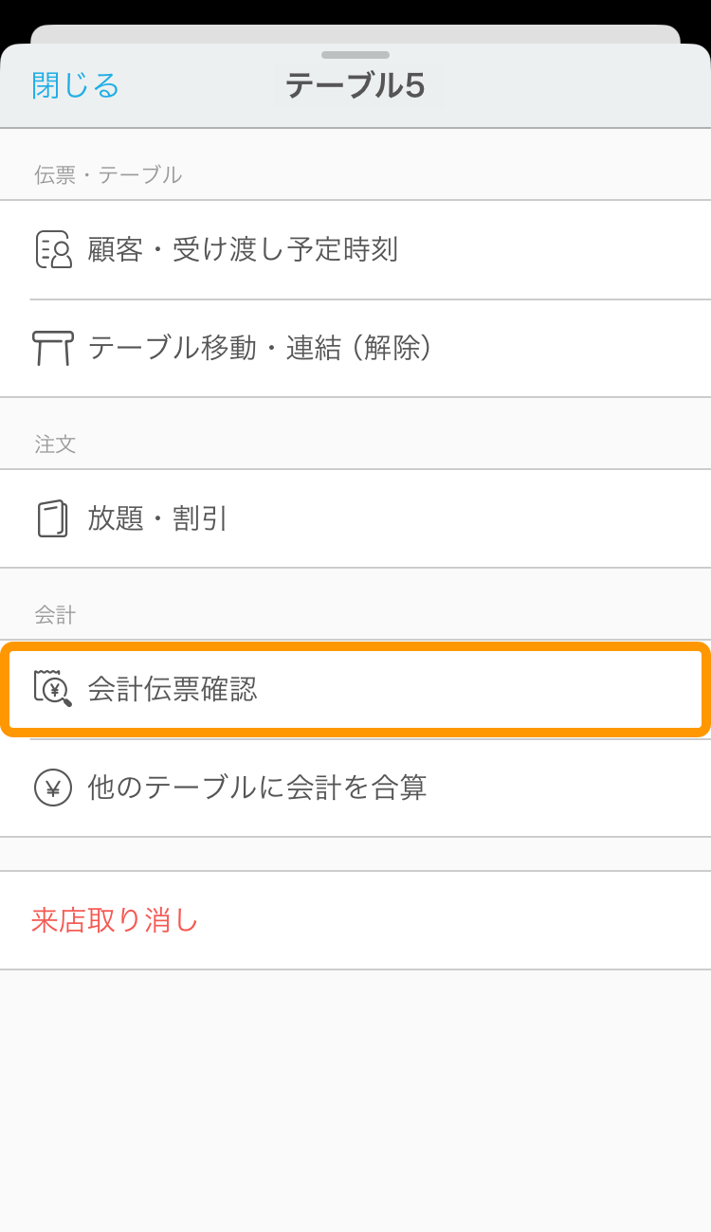Tap the circled yen icon
Screen dimensions: 711x1232
[53, 787]
